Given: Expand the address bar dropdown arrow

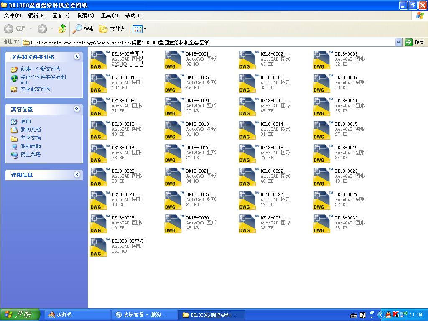Looking at the screenshot, I should pos(398,42).
